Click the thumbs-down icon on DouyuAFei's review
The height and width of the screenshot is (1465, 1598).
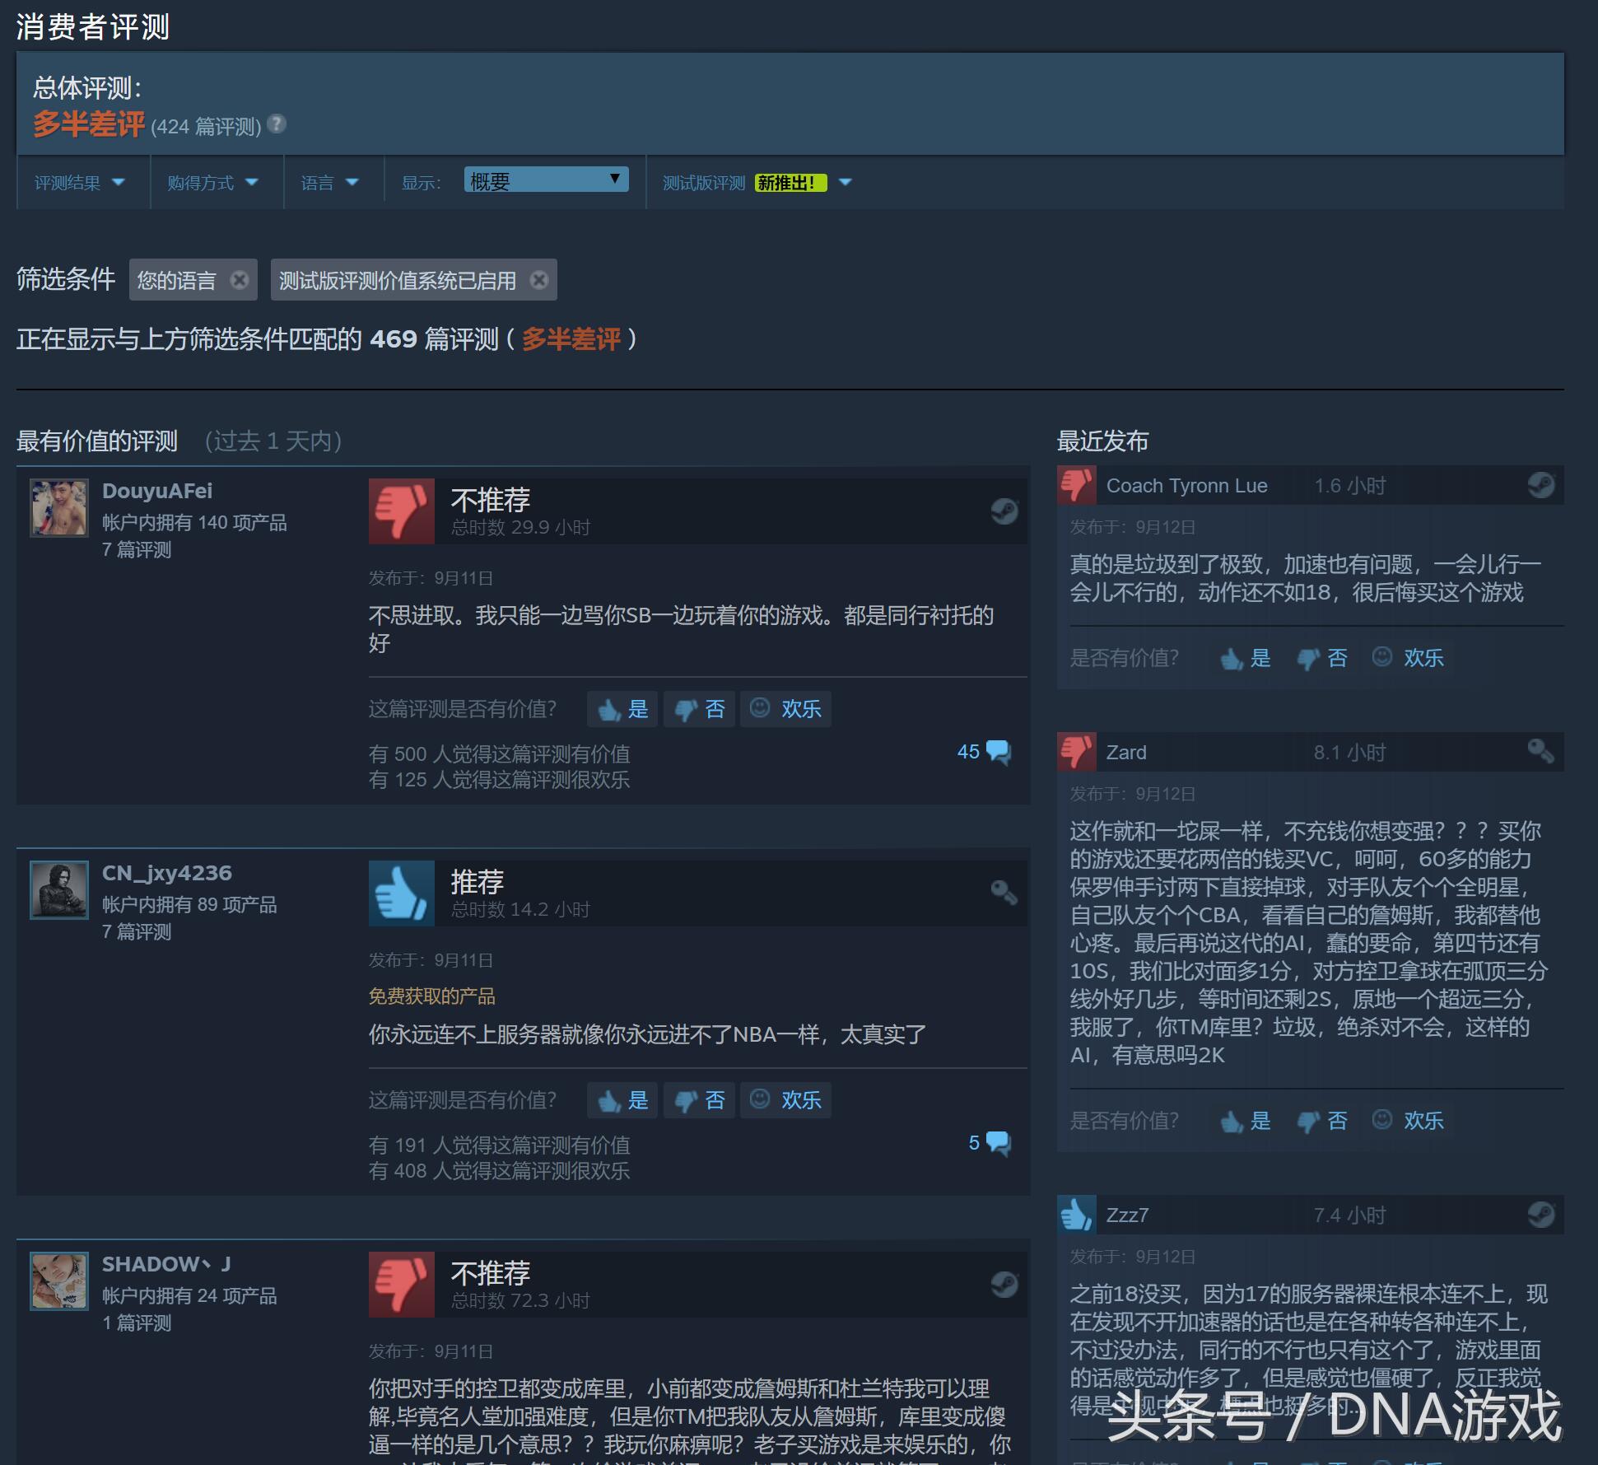(401, 511)
